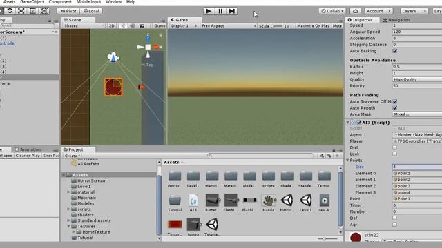Viewport: 442px width, 248px height.
Task: Select the Rotate tool
Action: coord(10,11)
